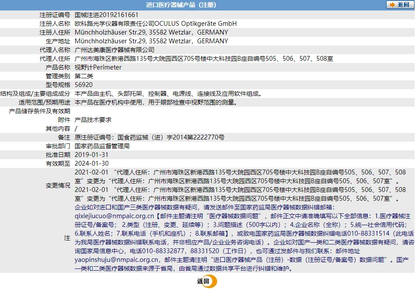Click the orange arrow icon in top-right 返回 button

pos(393,5)
